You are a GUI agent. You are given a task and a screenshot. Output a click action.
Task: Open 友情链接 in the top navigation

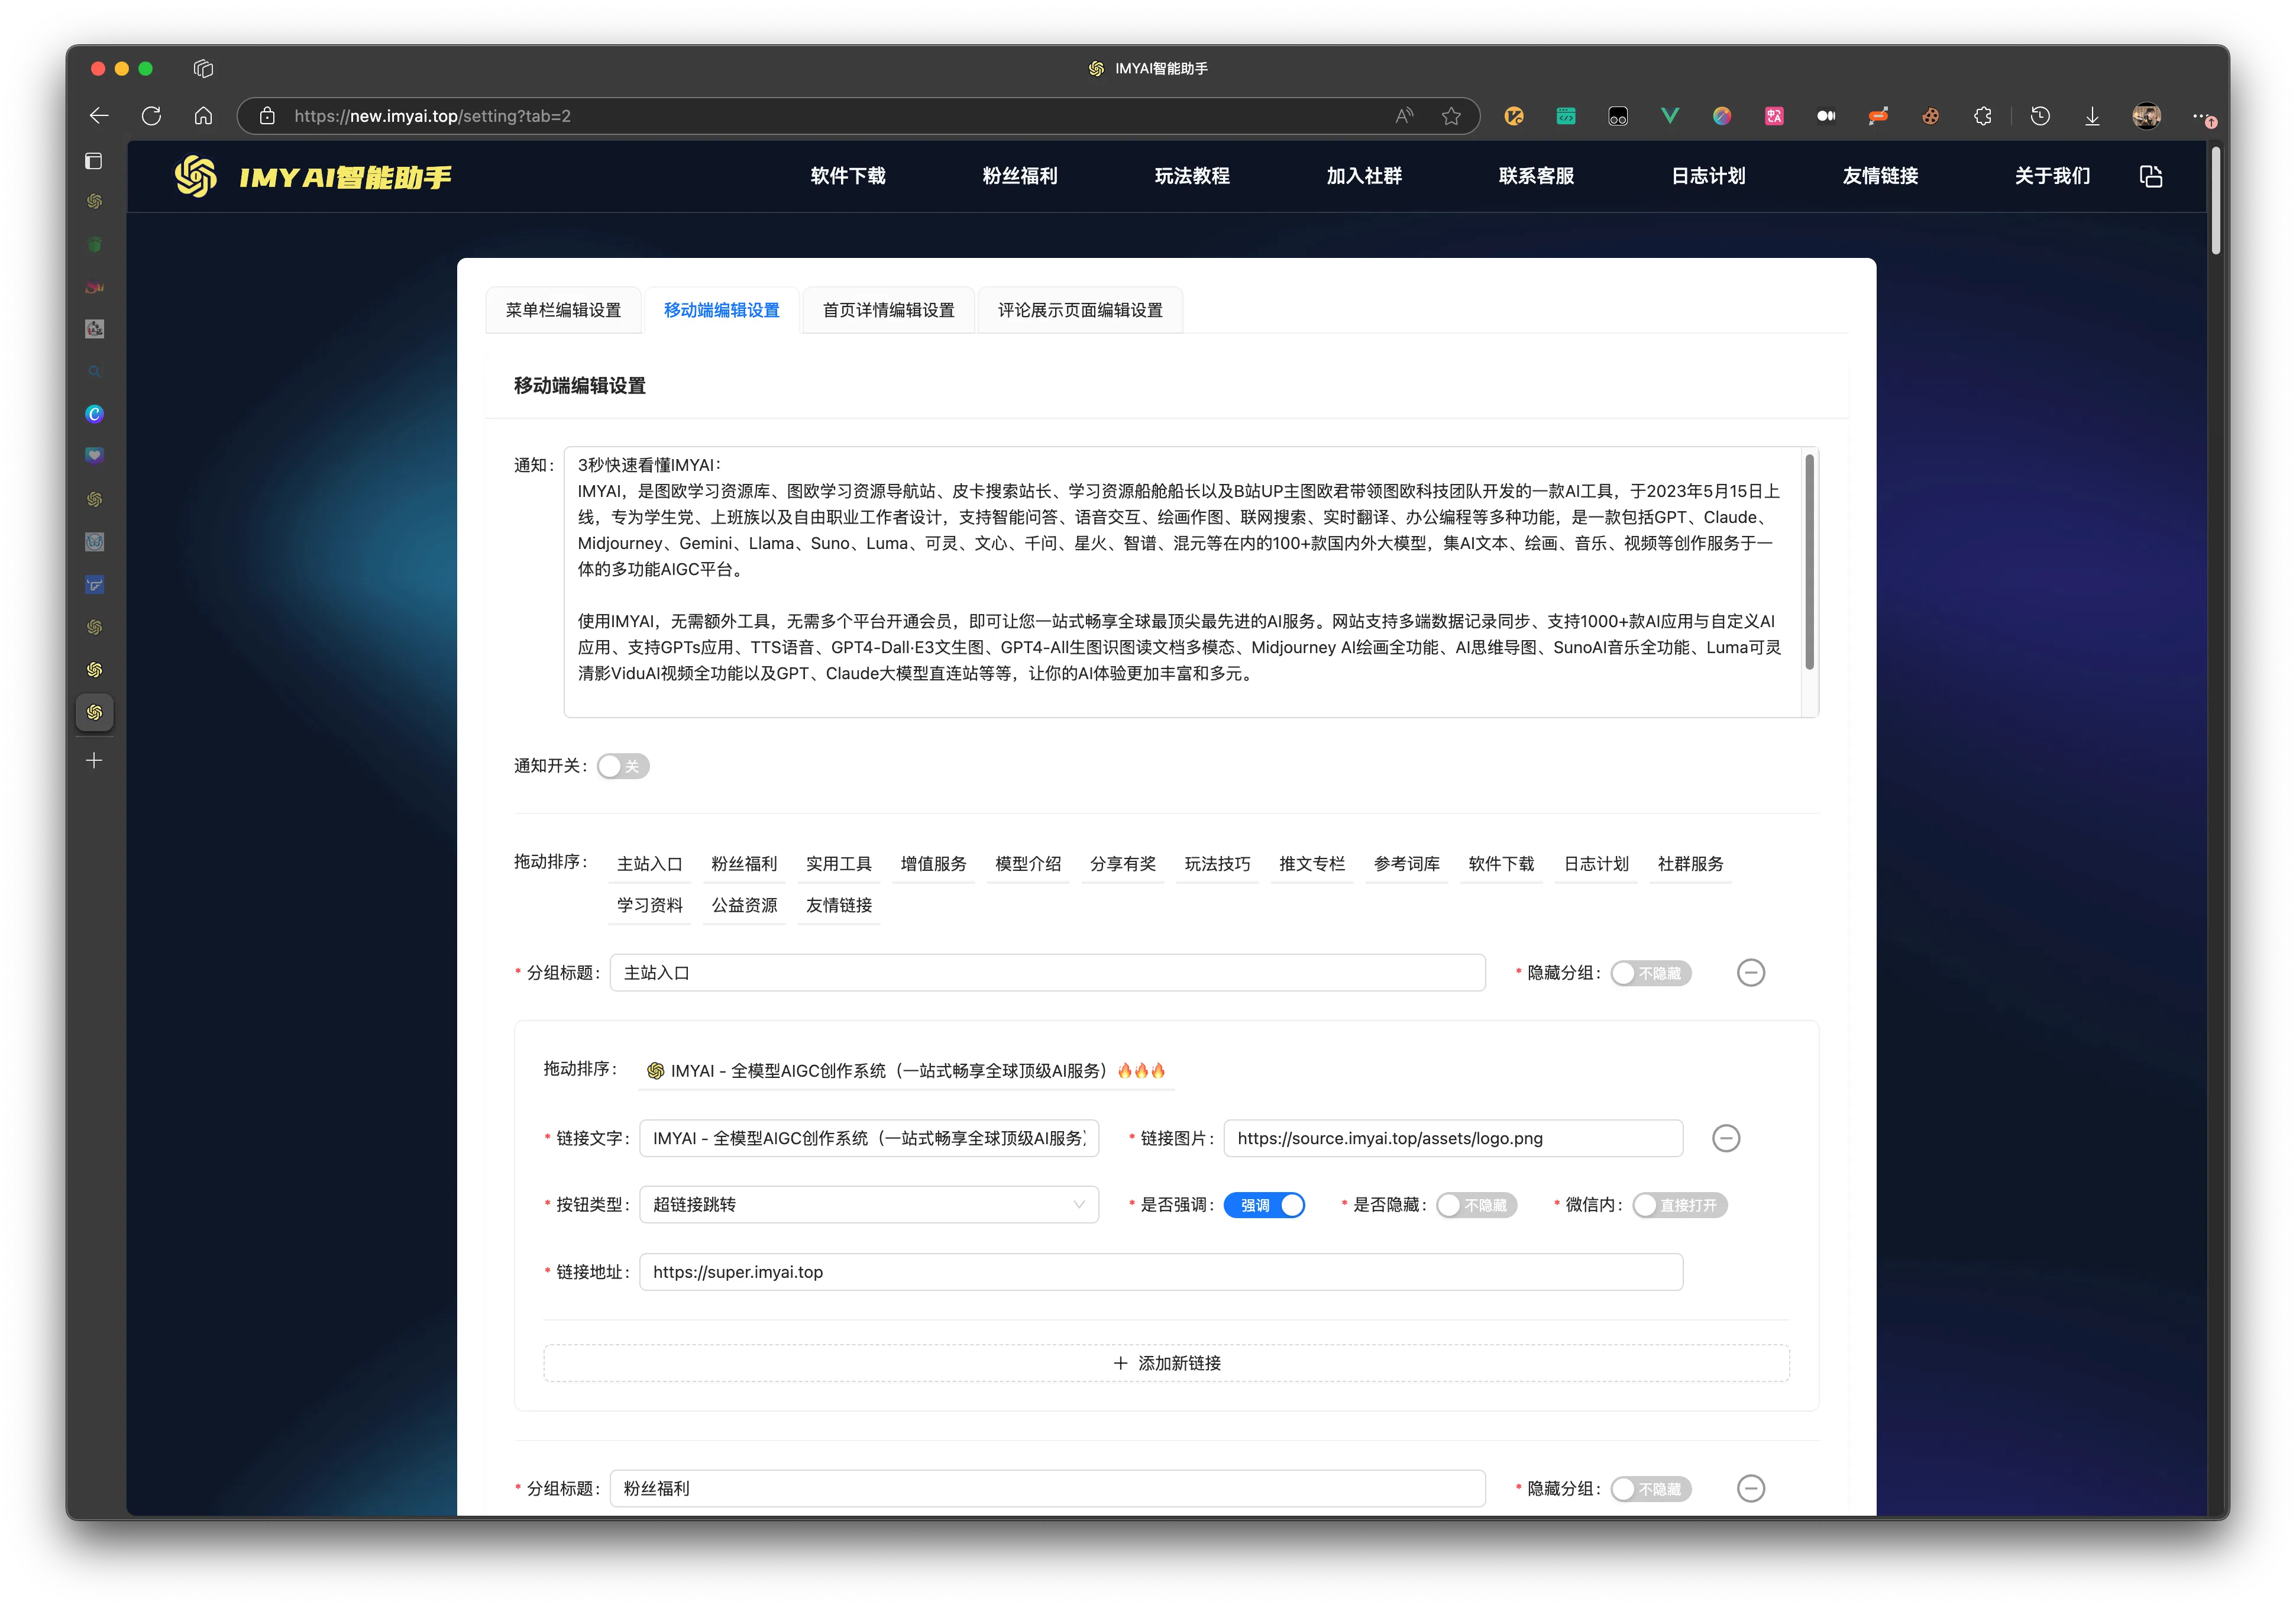coord(1880,176)
